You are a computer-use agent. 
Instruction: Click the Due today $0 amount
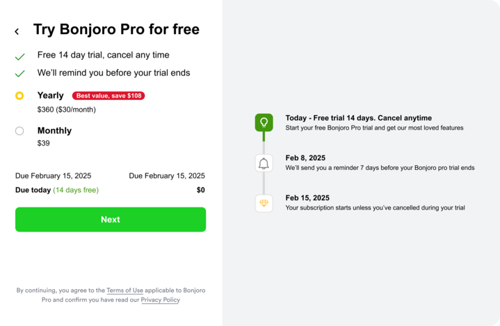click(x=200, y=190)
